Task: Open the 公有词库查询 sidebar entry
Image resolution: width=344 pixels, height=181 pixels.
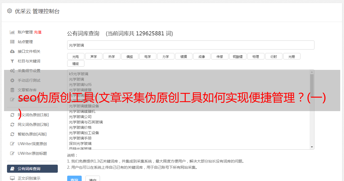Action: pos(32,169)
